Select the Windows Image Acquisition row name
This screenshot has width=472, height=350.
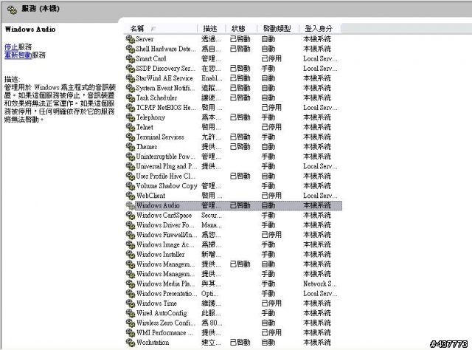(x=165, y=244)
